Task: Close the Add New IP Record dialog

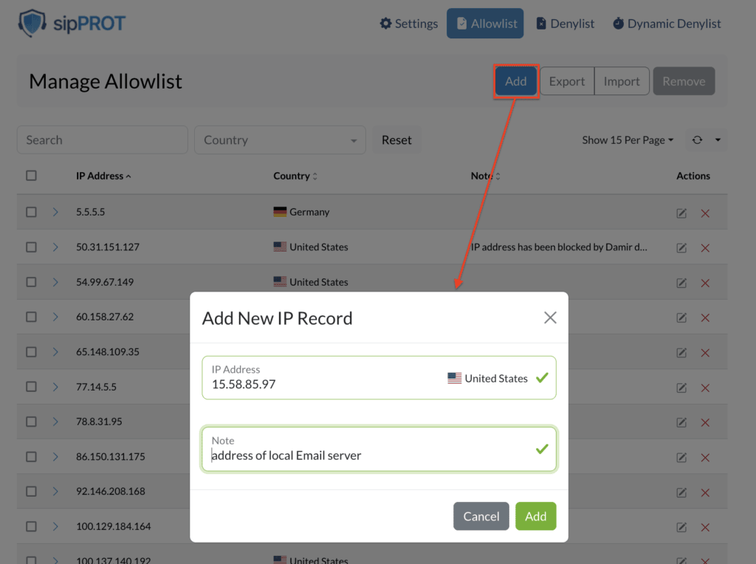Action: point(550,317)
